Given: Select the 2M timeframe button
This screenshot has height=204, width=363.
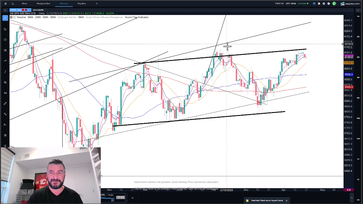Looking at the screenshot, I should pos(358,37).
